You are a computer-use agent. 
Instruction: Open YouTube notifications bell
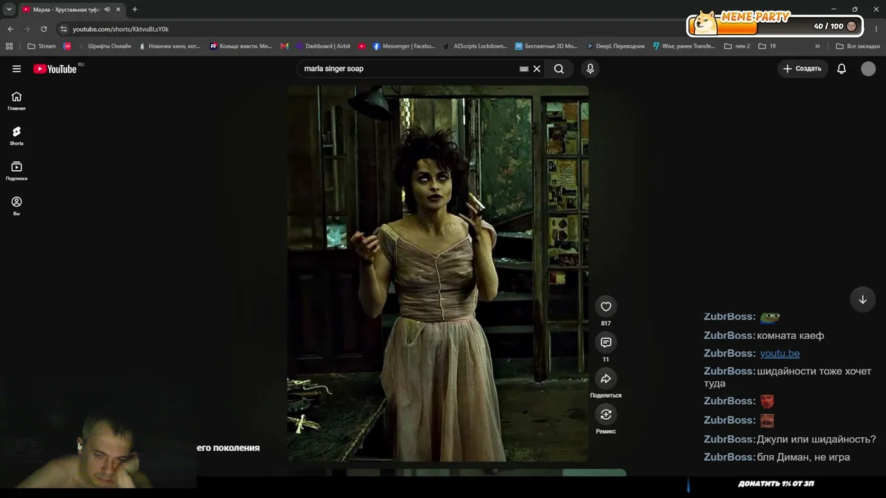click(x=842, y=68)
